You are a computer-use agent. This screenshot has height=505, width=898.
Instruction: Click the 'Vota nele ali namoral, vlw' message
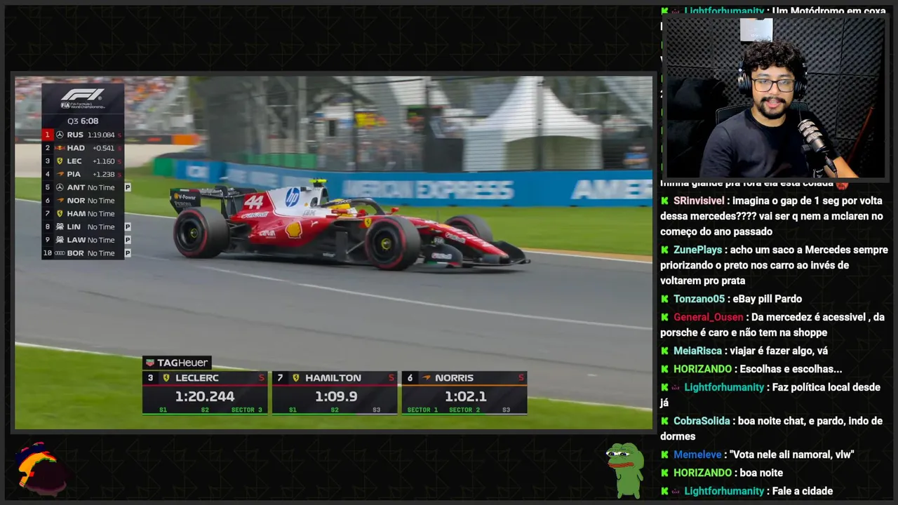792,454
